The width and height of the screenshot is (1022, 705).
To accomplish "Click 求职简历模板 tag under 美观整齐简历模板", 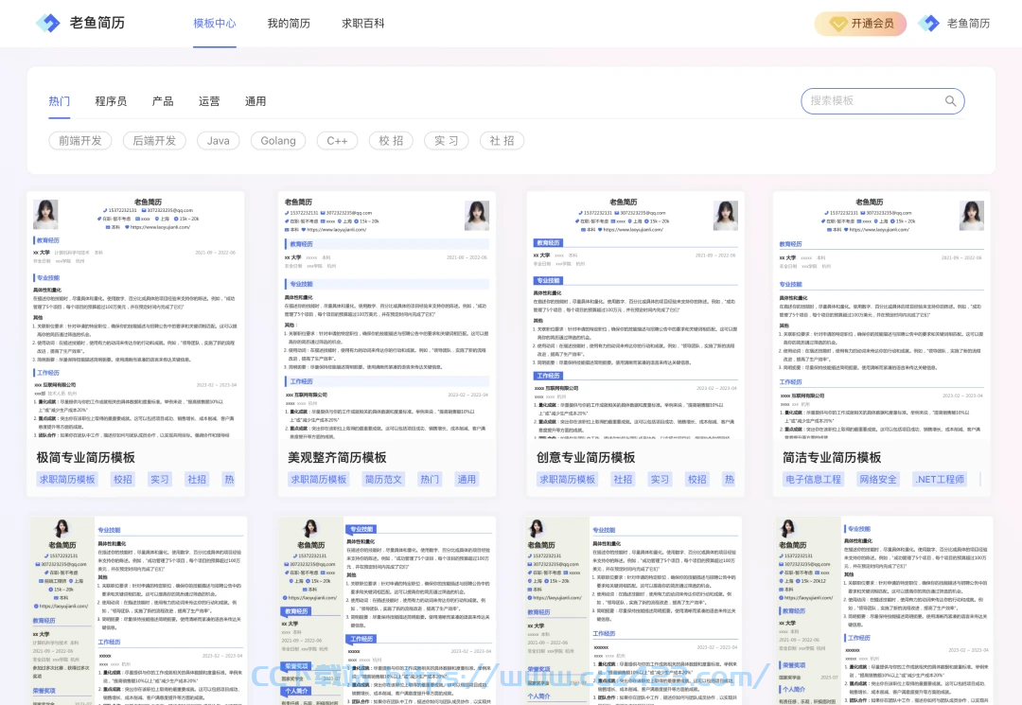I will (319, 480).
